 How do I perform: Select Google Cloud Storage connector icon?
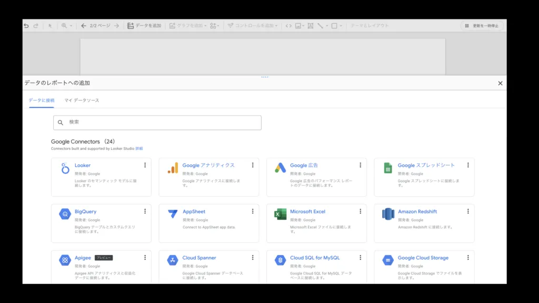(x=388, y=260)
